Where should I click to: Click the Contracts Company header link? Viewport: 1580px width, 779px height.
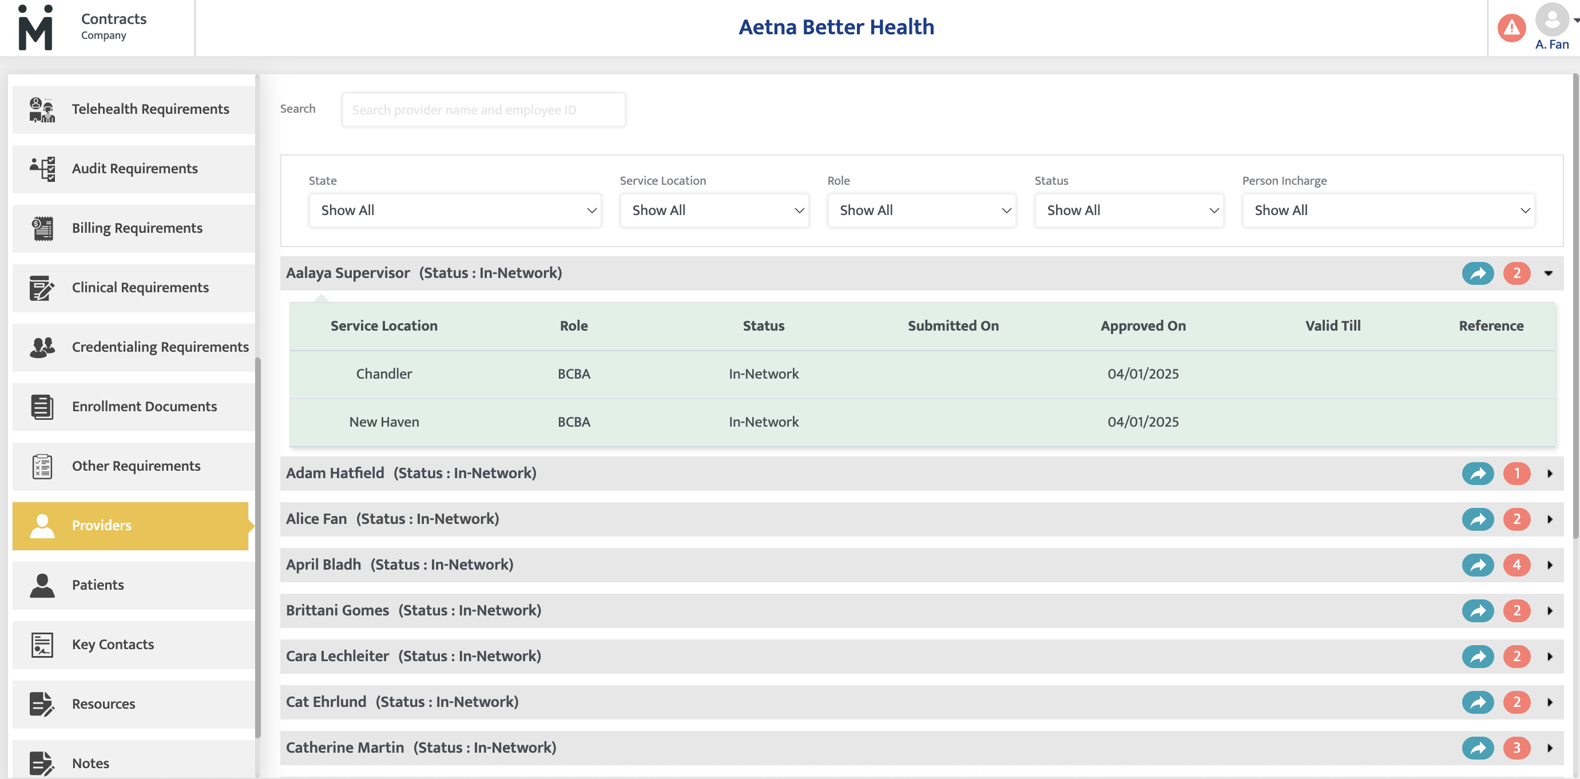click(113, 26)
